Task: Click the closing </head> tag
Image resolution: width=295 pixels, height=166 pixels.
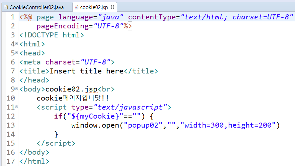Action: pyautogui.click(x=34, y=80)
